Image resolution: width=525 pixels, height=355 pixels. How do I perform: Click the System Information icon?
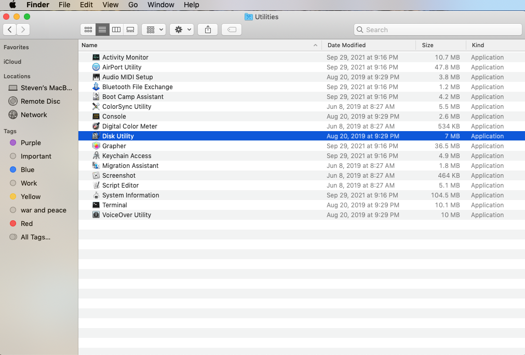(x=96, y=195)
